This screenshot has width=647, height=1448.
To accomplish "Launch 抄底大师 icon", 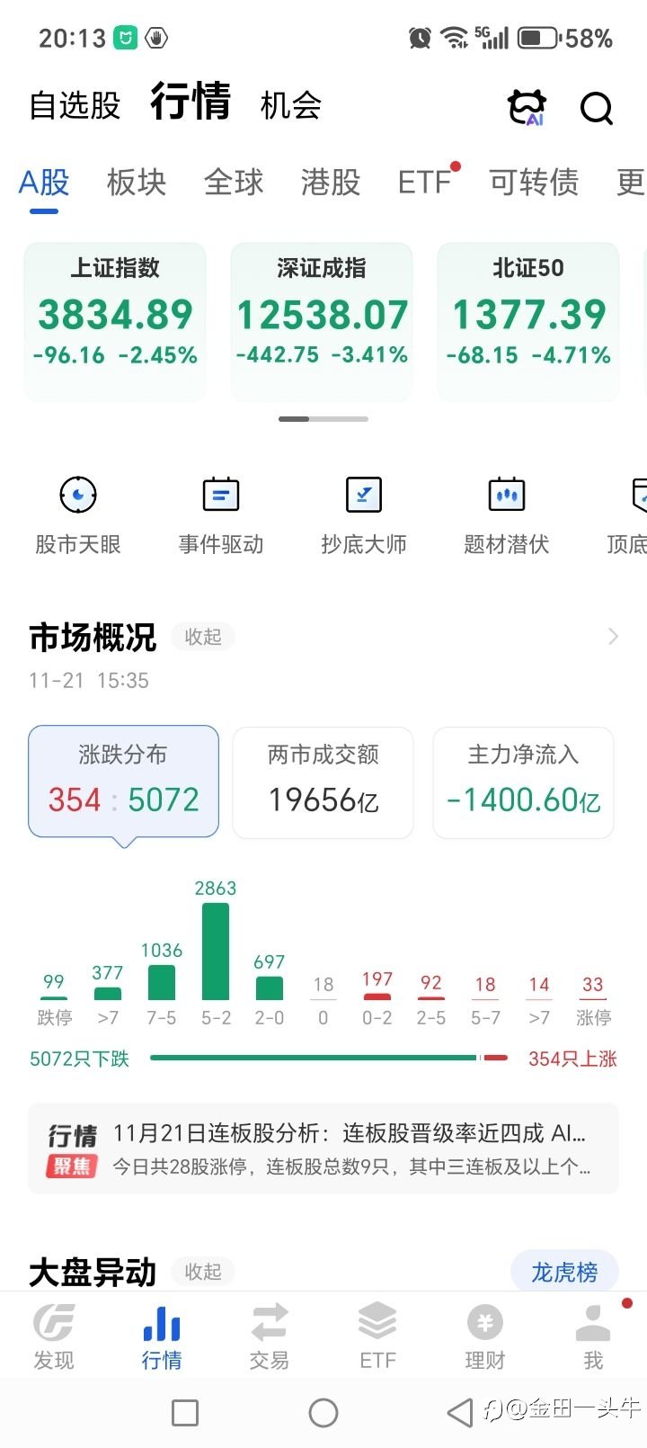I will click(x=364, y=495).
